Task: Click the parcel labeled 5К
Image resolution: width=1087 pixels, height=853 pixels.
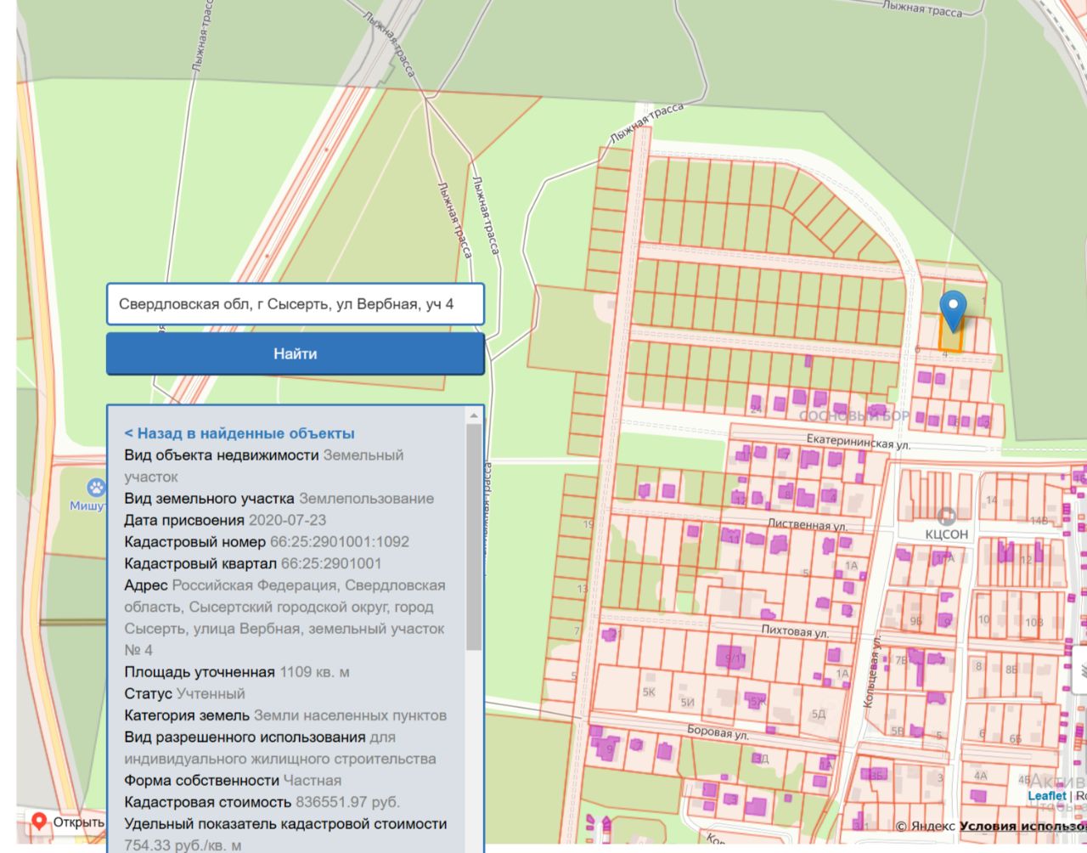Action: 649,692
